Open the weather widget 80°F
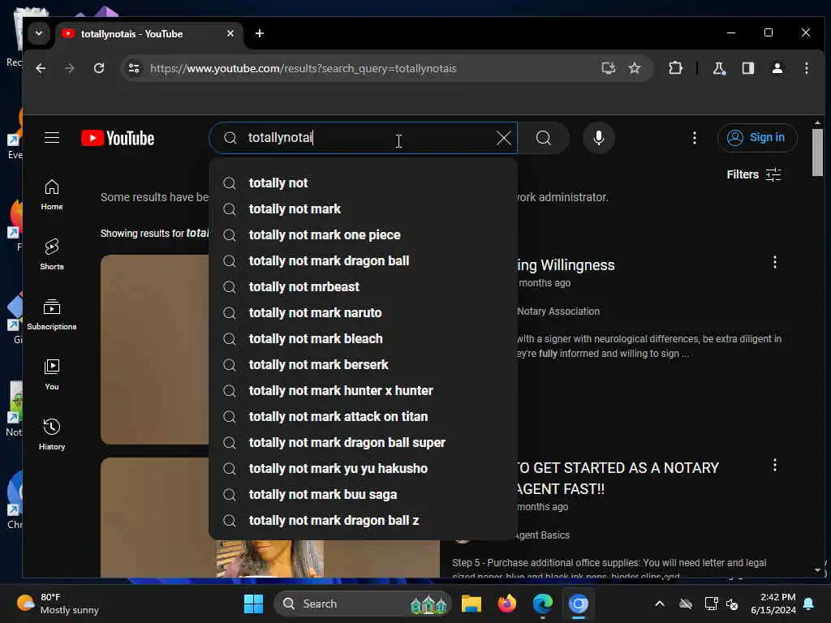This screenshot has height=623, width=831. pyautogui.click(x=58, y=604)
